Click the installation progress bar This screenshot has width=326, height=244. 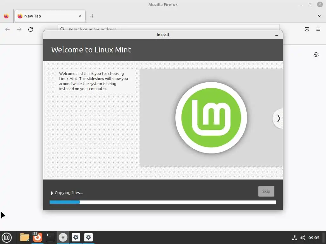163,202
